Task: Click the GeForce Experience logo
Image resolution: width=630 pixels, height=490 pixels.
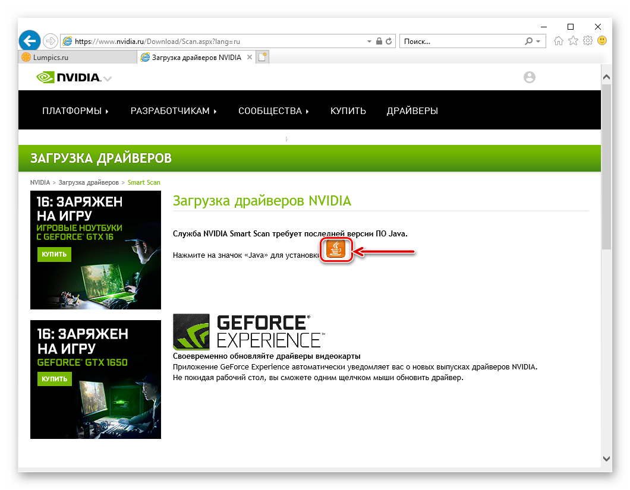Action: pyautogui.click(x=248, y=331)
